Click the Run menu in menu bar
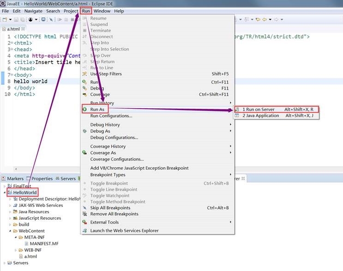 (86, 11)
